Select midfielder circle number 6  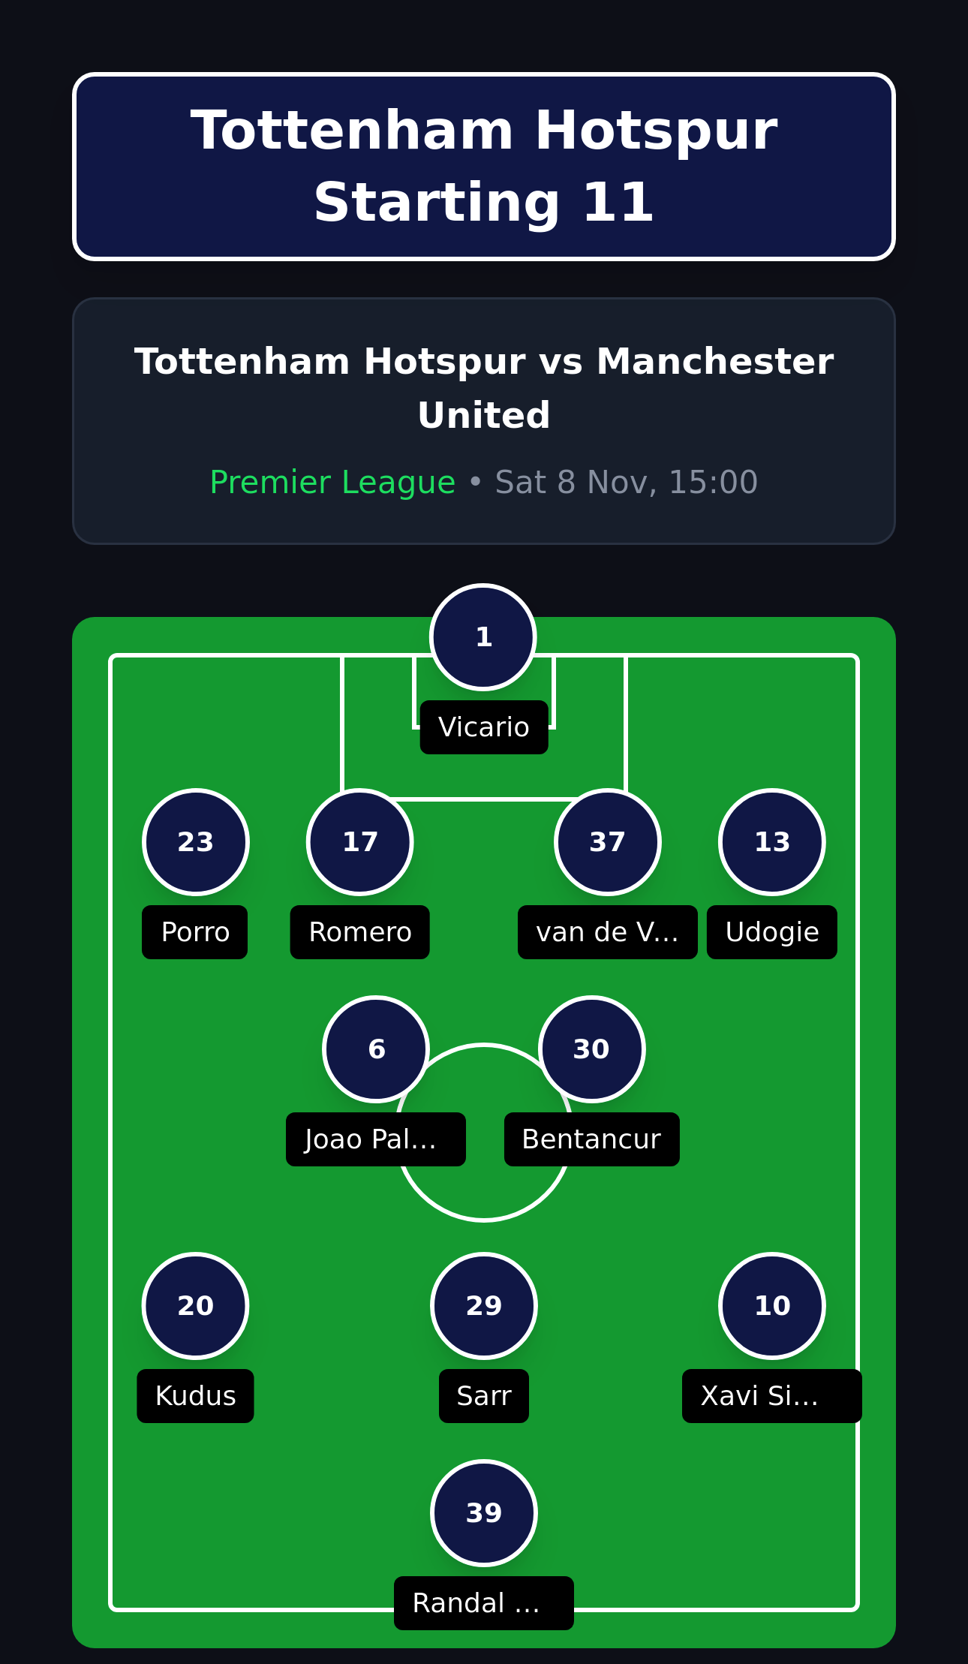[x=376, y=1049]
